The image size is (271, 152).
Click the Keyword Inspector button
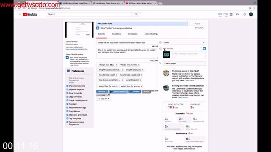(x=119, y=92)
